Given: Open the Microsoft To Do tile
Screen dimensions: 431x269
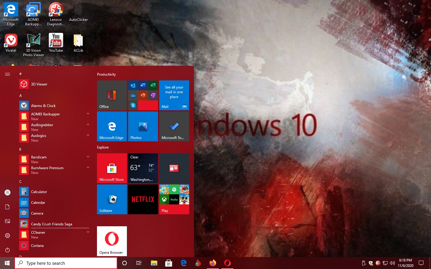Looking at the screenshot, I should point(174,126).
